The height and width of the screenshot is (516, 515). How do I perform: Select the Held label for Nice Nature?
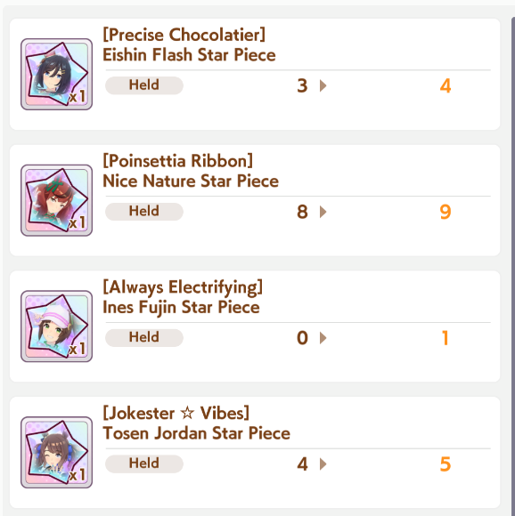[x=144, y=211]
